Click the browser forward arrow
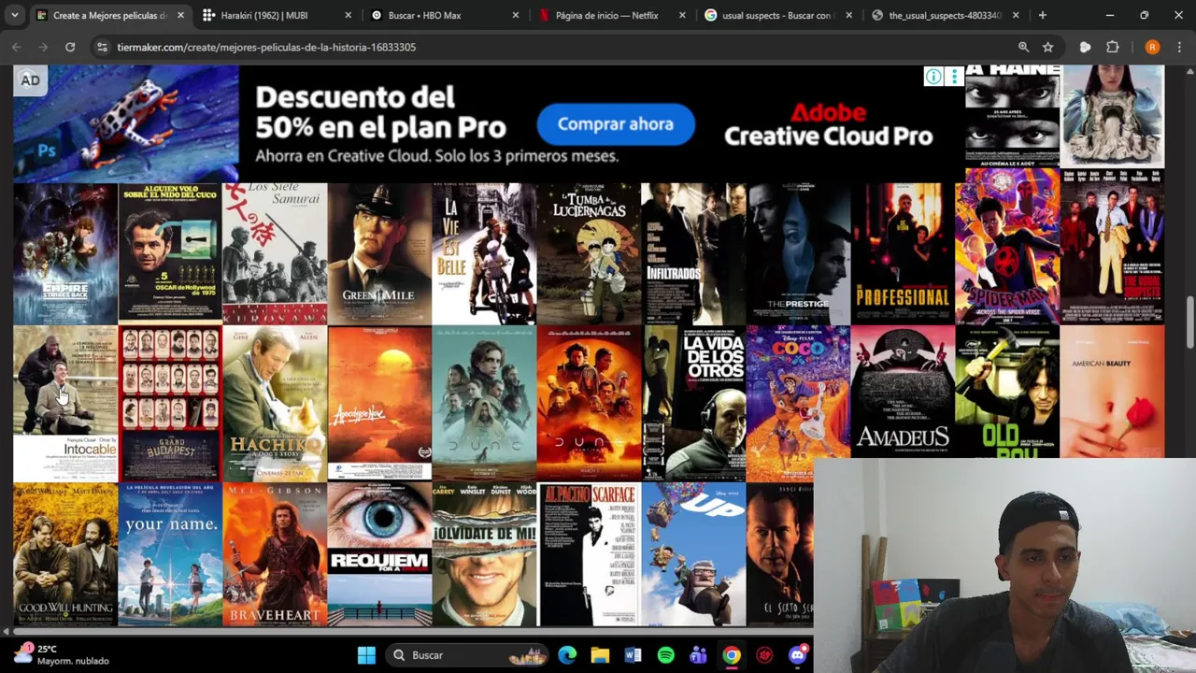Image resolution: width=1196 pixels, height=673 pixels. (43, 47)
